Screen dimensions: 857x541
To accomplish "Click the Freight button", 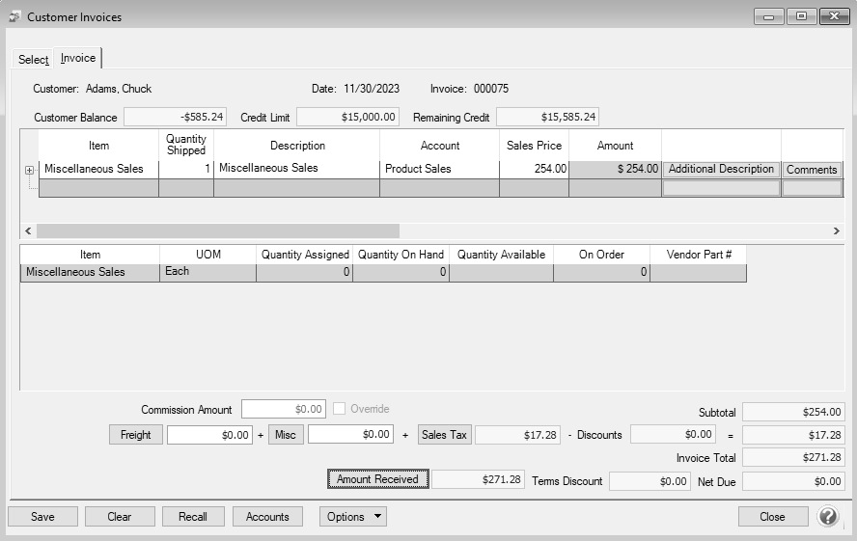I will point(135,435).
